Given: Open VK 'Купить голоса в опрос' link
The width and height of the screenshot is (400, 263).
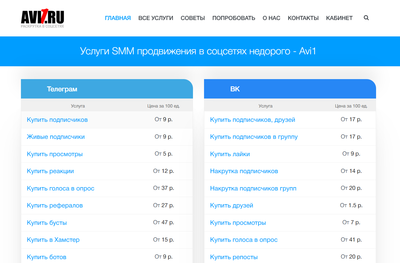Looking at the screenshot, I should coord(244,240).
